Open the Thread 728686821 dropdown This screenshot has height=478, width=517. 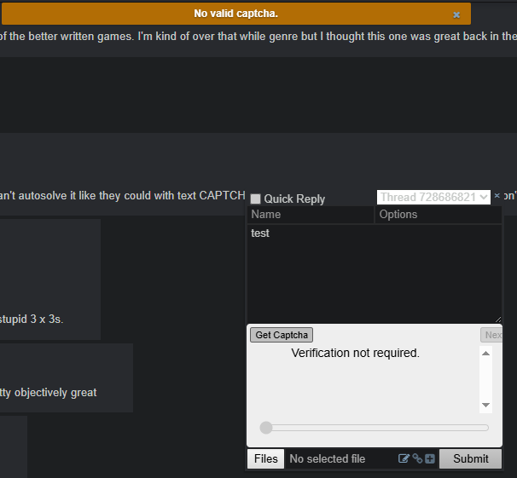433,197
